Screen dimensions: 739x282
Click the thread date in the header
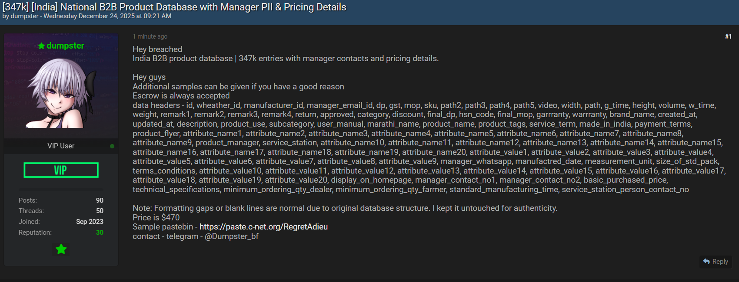pyautogui.click(x=107, y=16)
